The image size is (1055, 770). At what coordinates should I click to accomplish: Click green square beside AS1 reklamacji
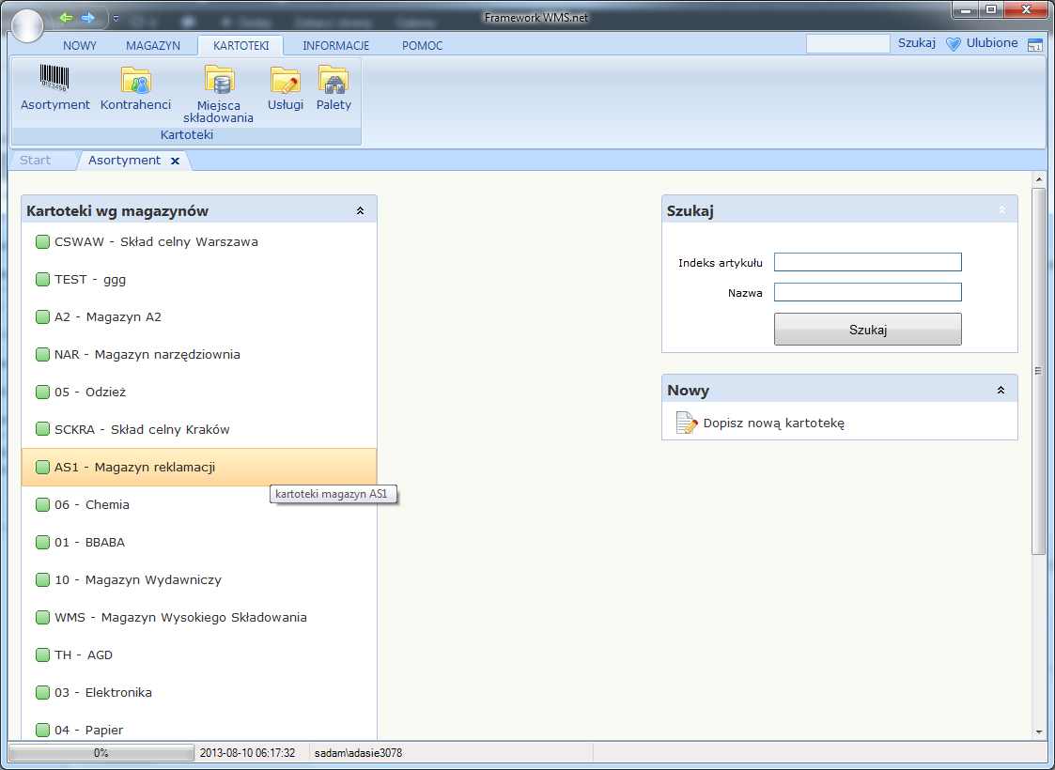coord(42,467)
